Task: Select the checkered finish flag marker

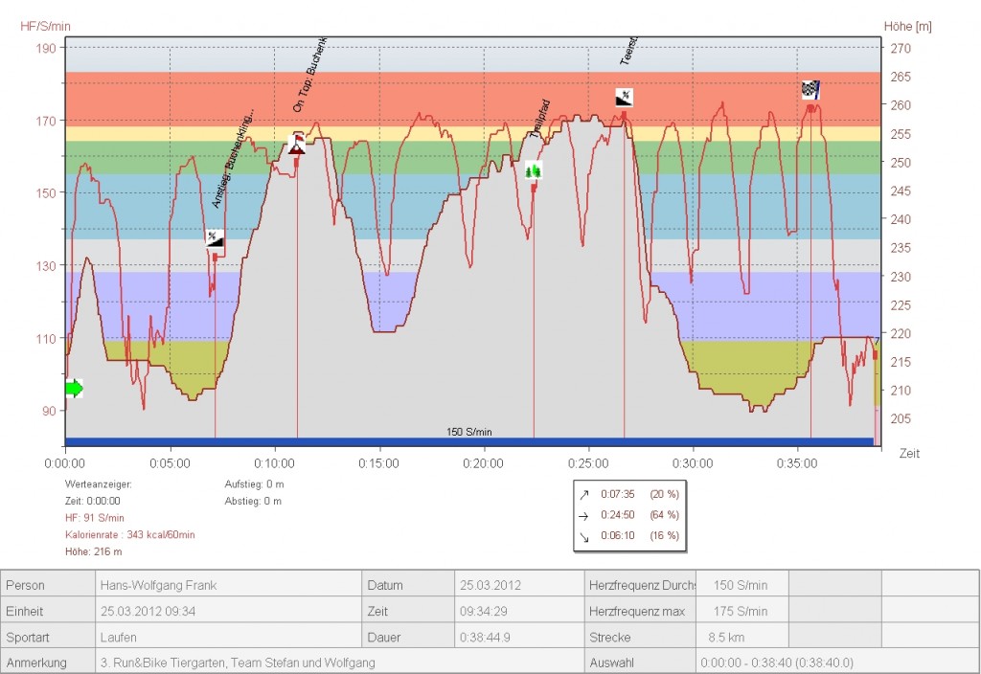Action: (810, 89)
